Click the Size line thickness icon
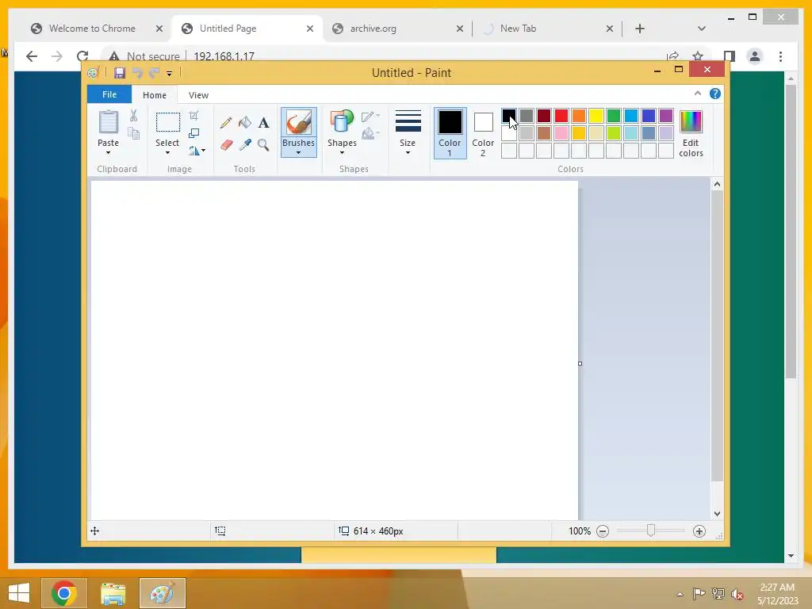Viewport: 812px width, 609px height. (x=408, y=121)
